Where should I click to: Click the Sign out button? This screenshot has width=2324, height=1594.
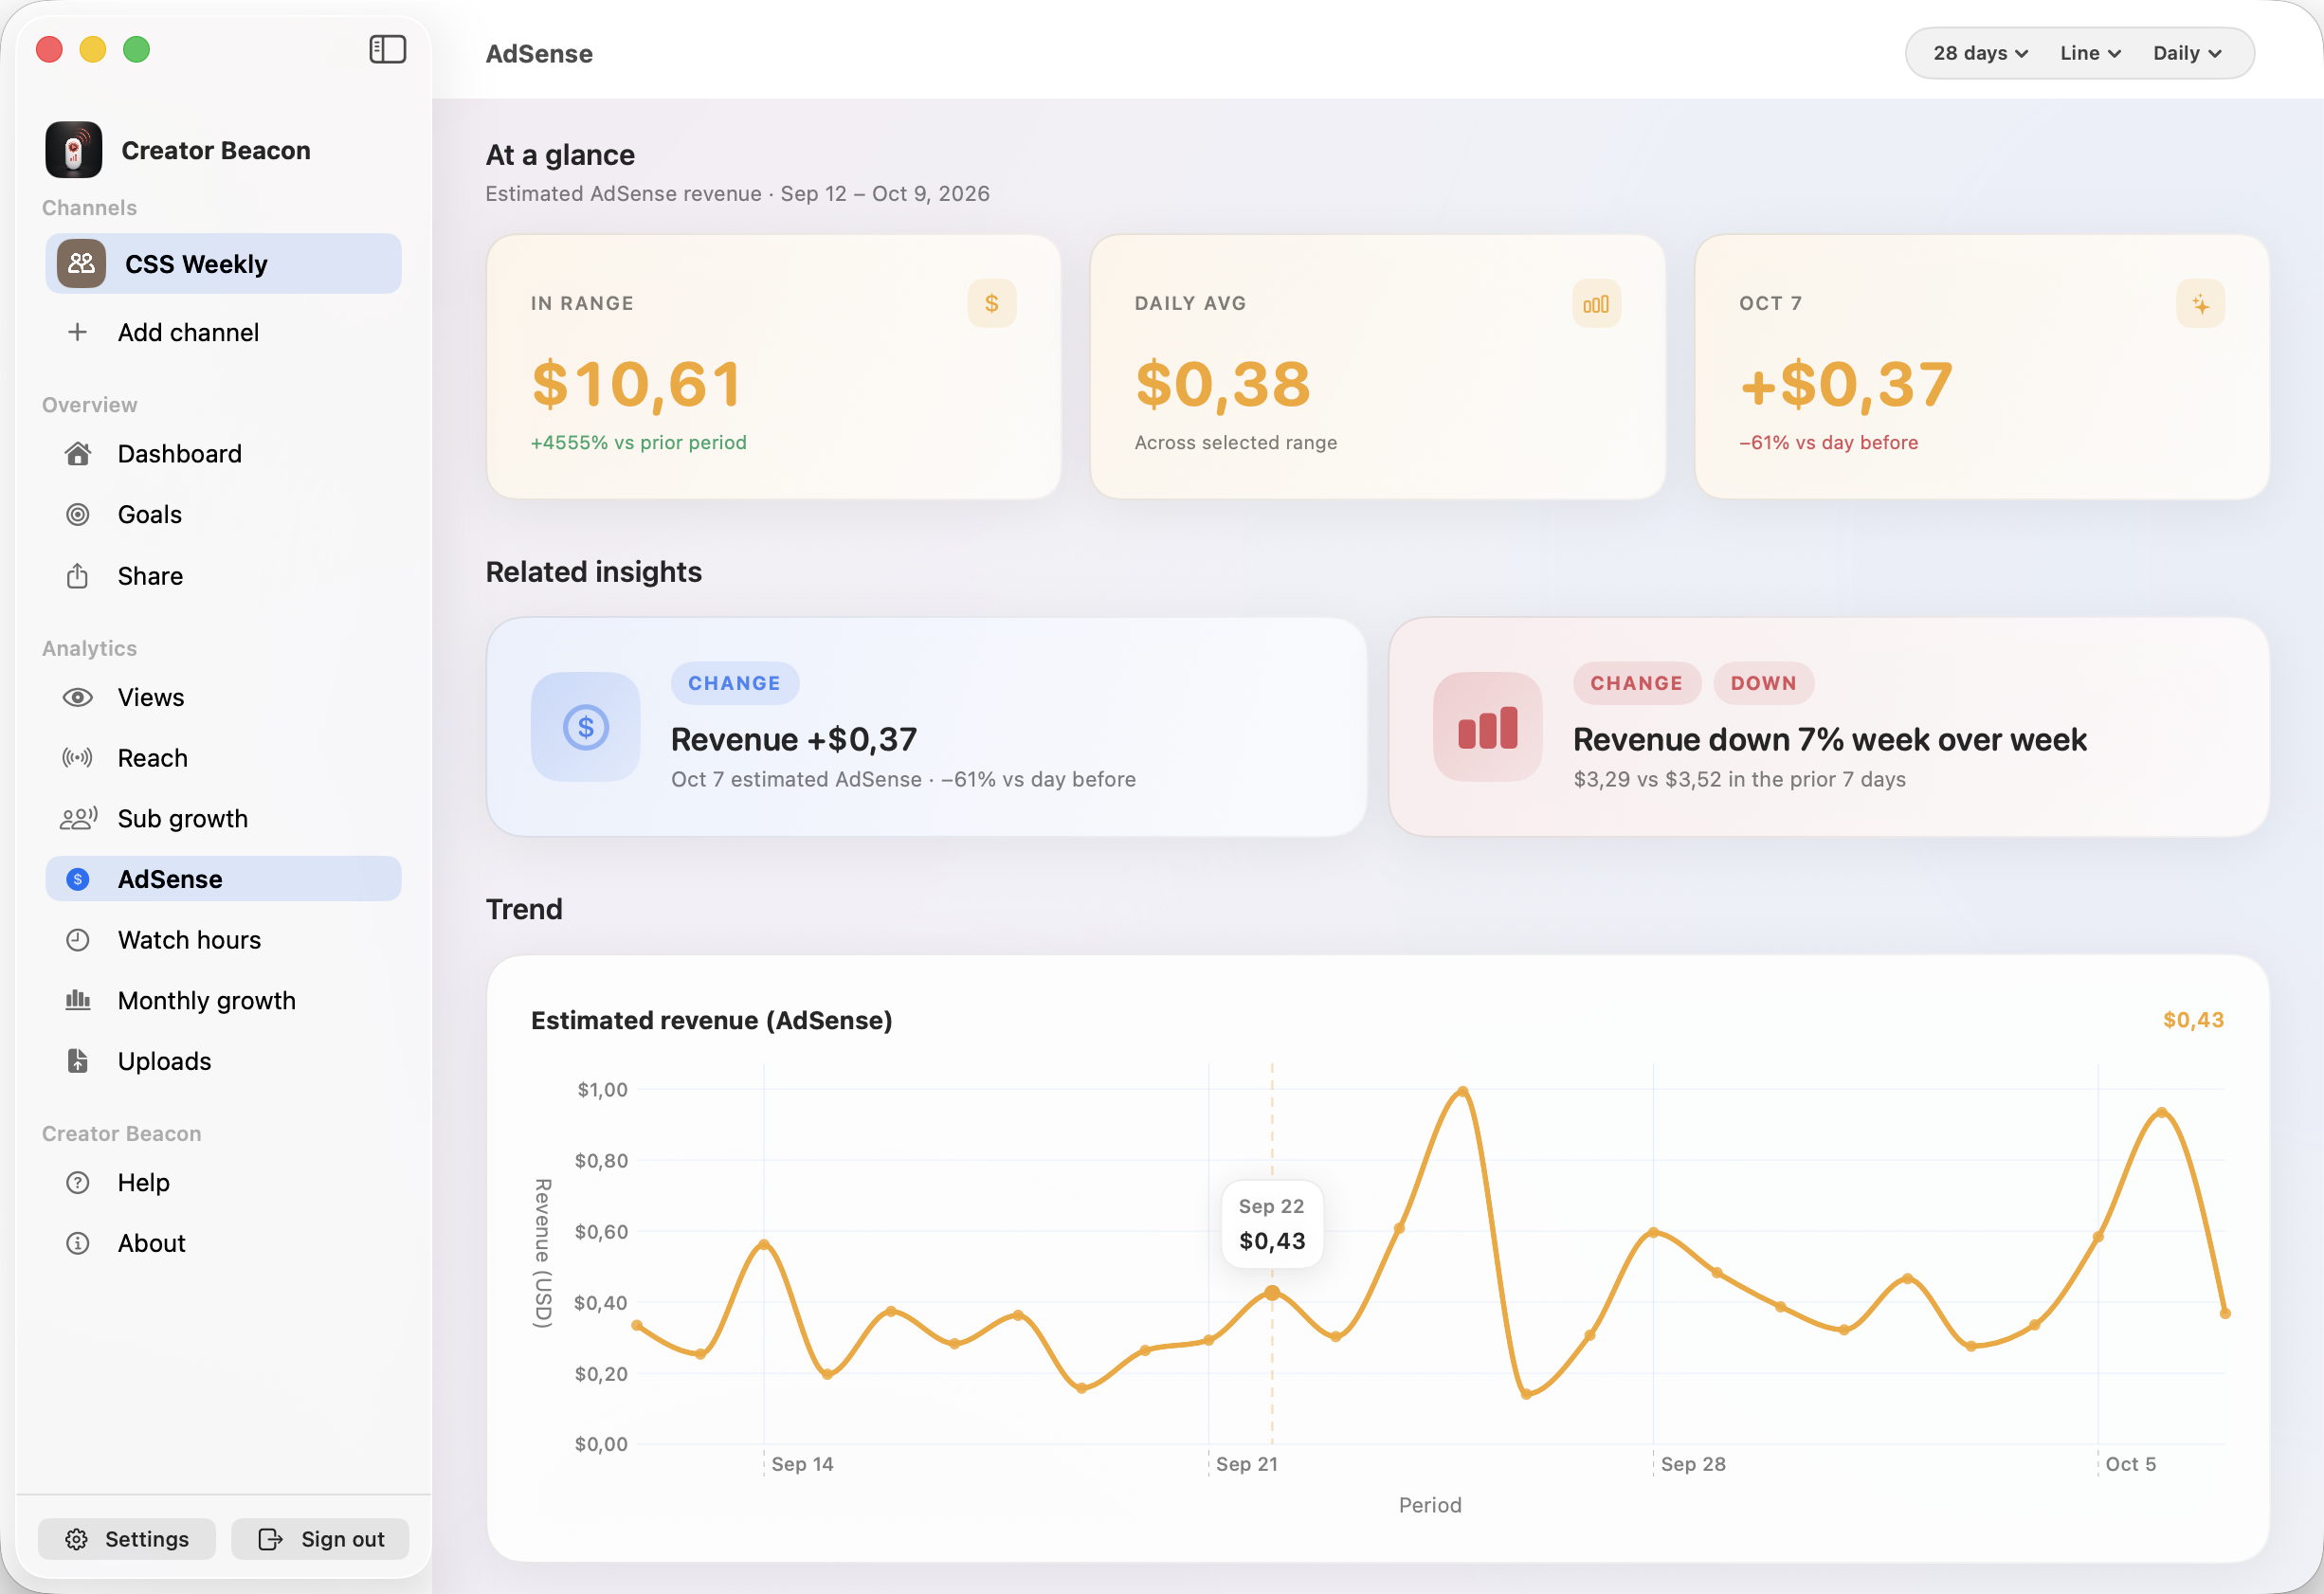coord(320,1539)
